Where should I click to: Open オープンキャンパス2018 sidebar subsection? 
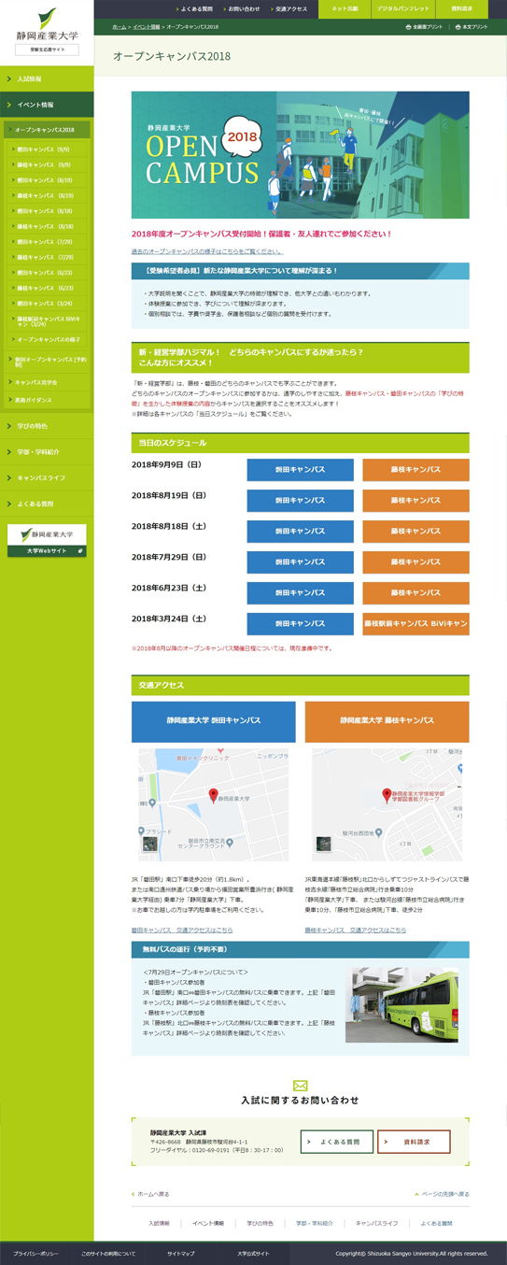pyautogui.click(x=48, y=130)
